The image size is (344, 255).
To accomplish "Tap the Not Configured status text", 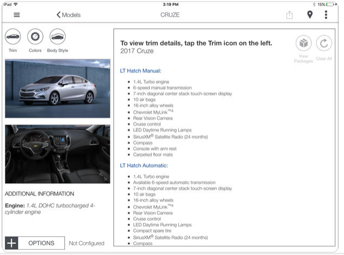I will click(x=86, y=243).
